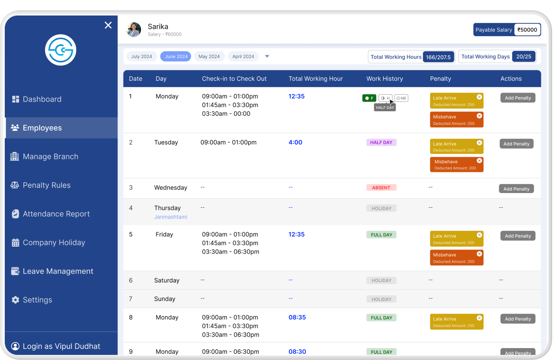Select the May 2024 month tab
Image resolution: width=556 pixels, height=360 pixels.
209,56
